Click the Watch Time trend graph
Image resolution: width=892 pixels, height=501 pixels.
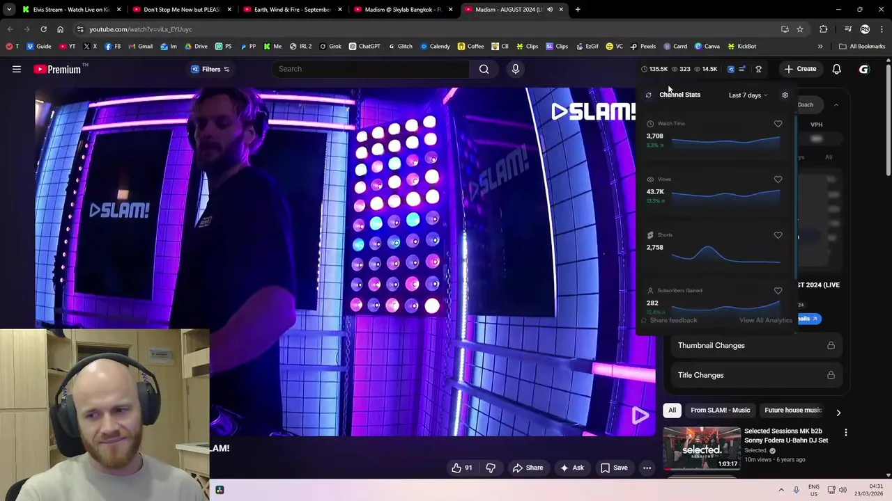(x=725, y=142)
